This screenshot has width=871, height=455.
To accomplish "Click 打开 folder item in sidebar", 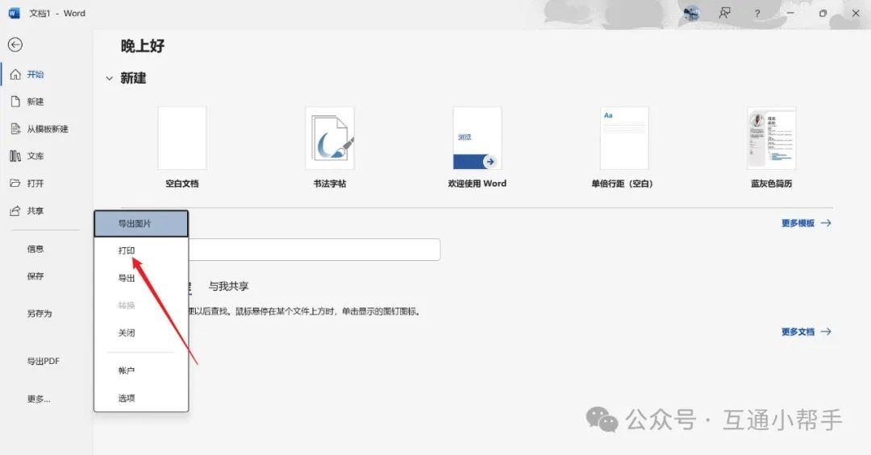I will pos(27,183).
